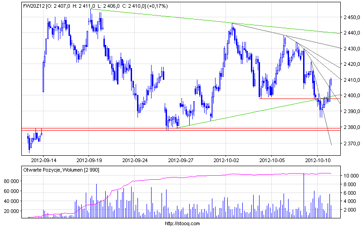Click the 80 000 open interest label
Viewport: 363px width, 227px height.
11,181
